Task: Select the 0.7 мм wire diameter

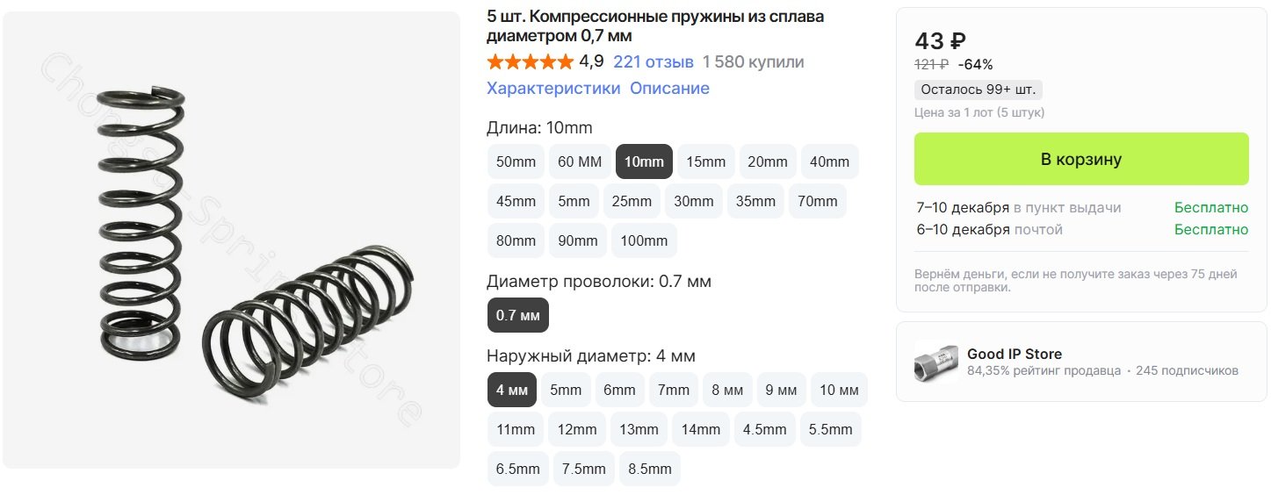Action: (x=518, y=315)
